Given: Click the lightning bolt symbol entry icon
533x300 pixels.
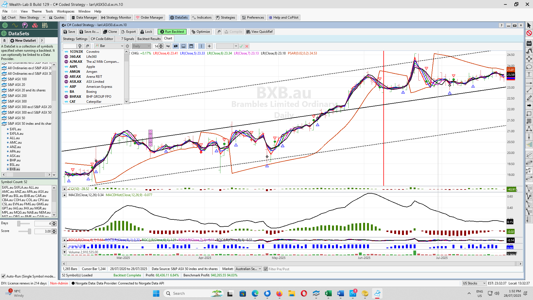Looking at the screenshot, I should [x=80, y=46].
